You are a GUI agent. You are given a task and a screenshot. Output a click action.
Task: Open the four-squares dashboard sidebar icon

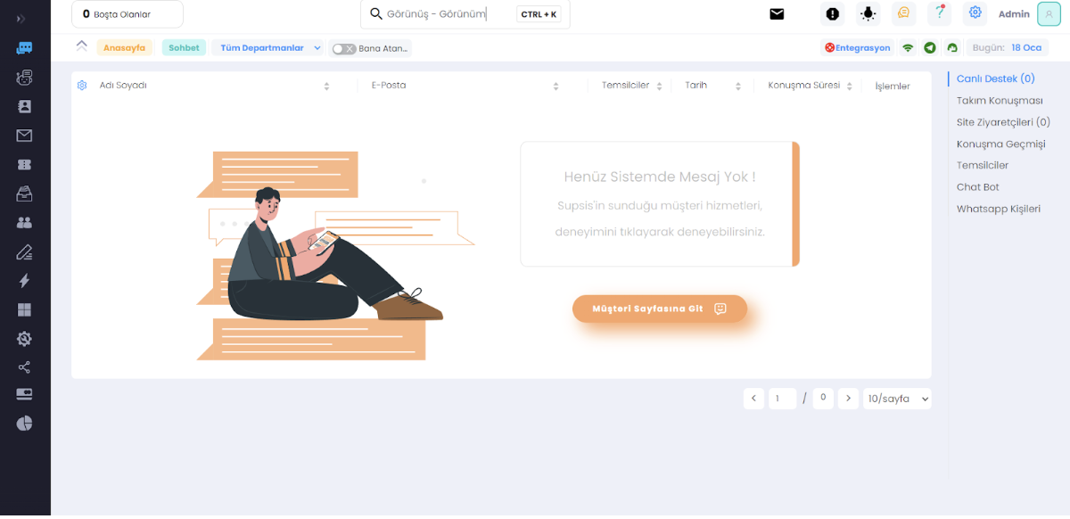24,309
